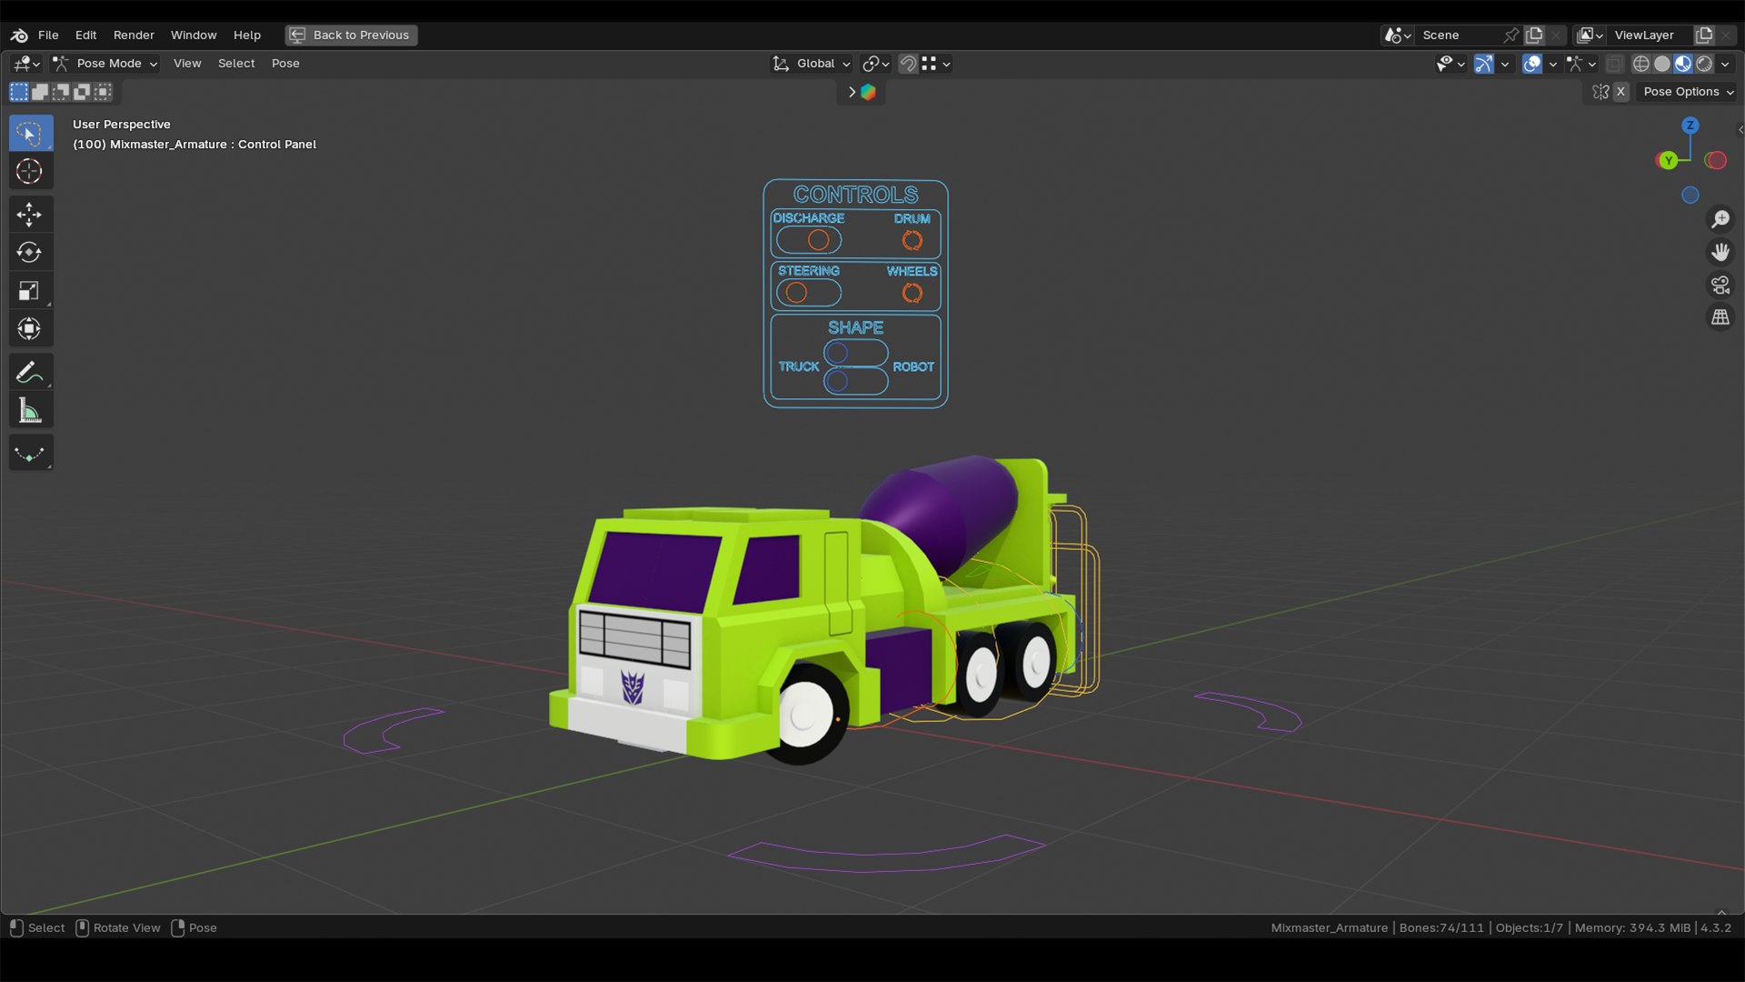1745x982 pixels.
Task: Set selection mode to new selection
Action: pos(19,92)
